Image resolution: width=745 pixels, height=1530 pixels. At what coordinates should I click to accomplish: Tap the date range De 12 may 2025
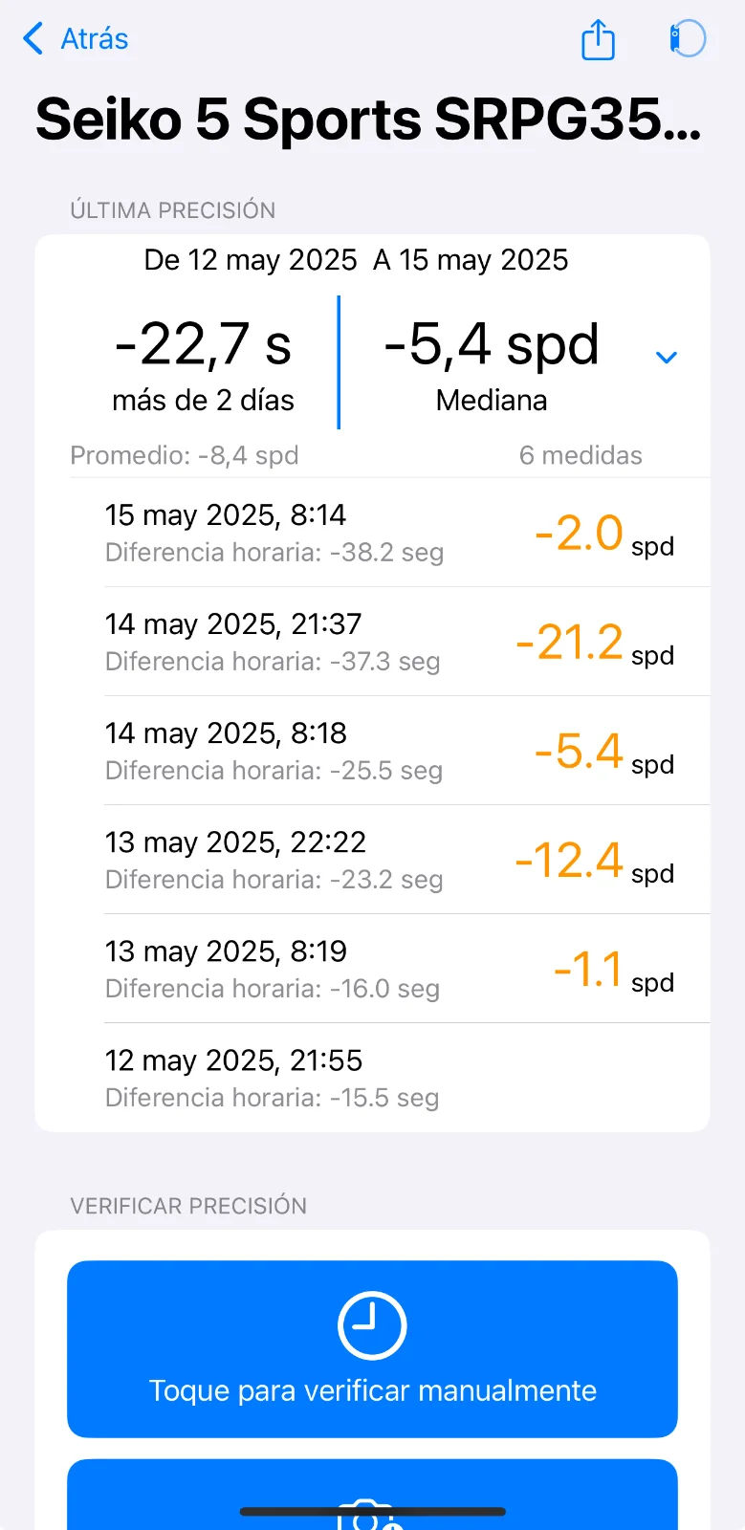point(251,260)
